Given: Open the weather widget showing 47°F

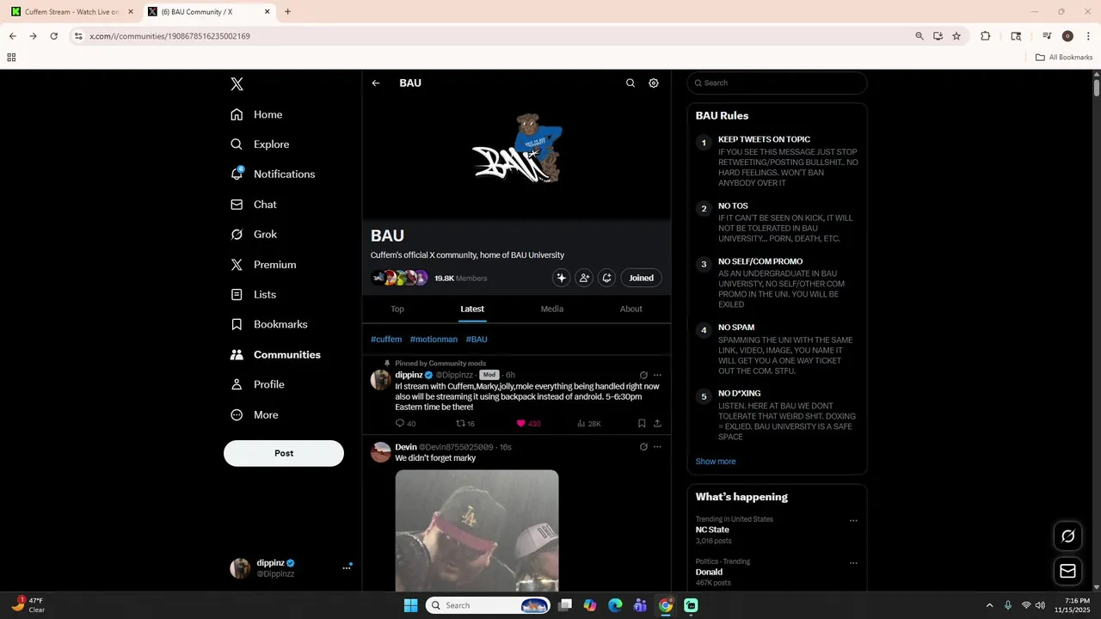Looking at the screenshot, I should click(x=28, y=604).
